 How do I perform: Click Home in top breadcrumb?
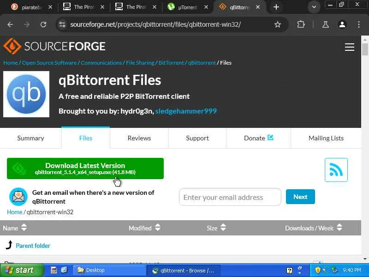pyautogui.click(x=10, y=63)
